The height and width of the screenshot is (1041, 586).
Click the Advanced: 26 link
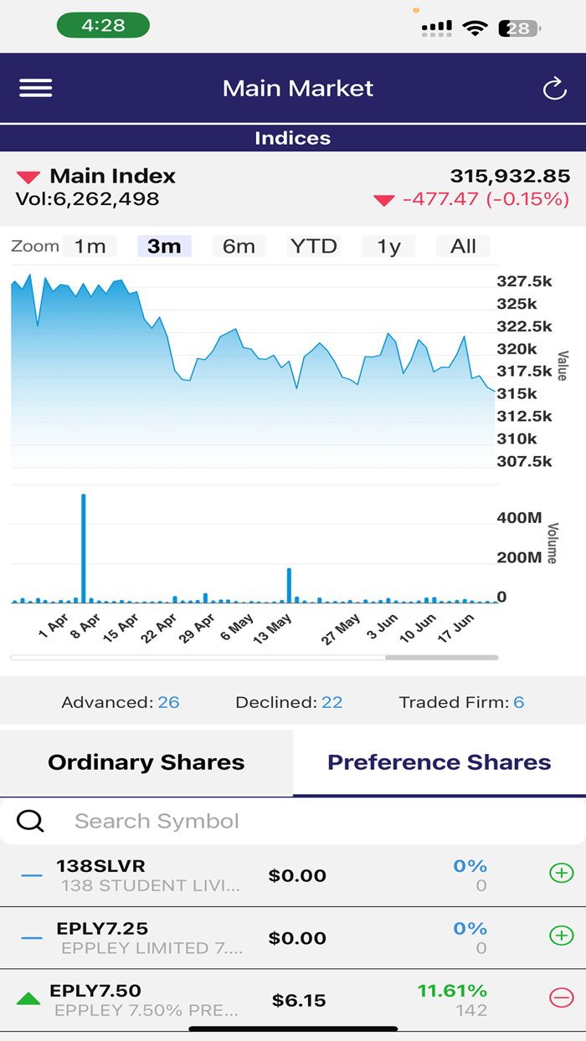click(x=121, y=702)
